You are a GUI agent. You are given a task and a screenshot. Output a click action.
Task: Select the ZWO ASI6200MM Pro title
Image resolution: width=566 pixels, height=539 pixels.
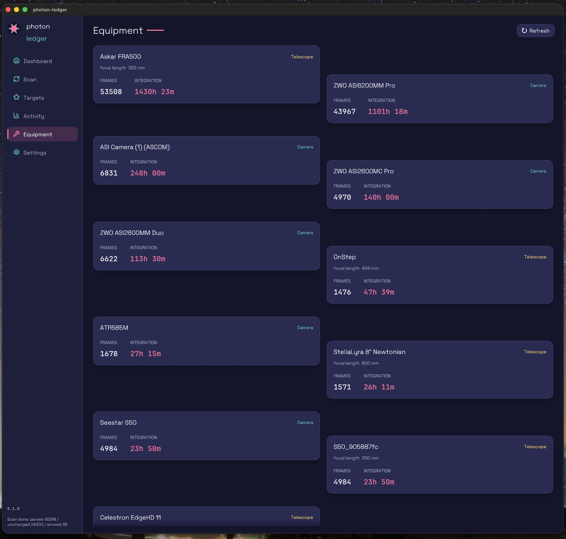click(x=364, y=85)
